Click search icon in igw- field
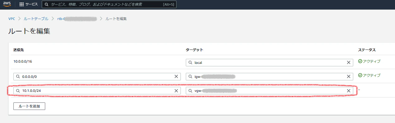The image size is (395, 123). (x=190, y=77)
